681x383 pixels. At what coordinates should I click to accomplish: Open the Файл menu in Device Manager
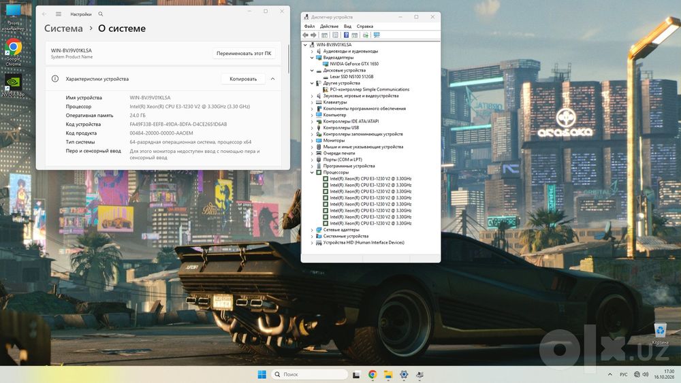pyautogui.click(x=310, y=27)
